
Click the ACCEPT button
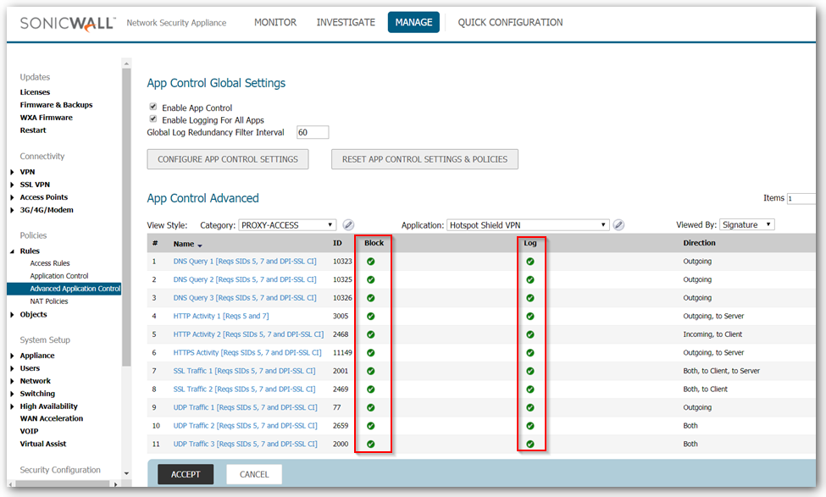coord(186,474)
